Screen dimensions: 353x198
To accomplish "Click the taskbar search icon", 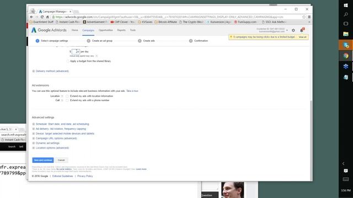I will click(346, 15).
